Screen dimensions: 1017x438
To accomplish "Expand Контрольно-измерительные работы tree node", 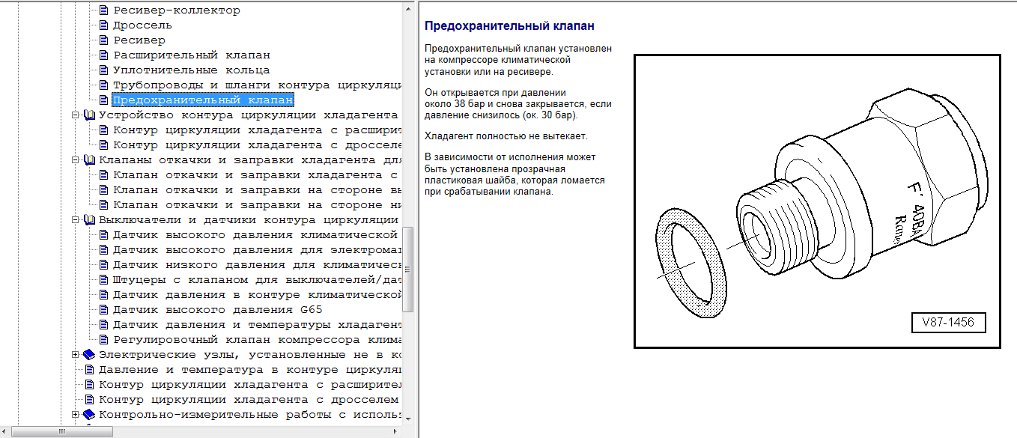I will click(x=75, y=415).
